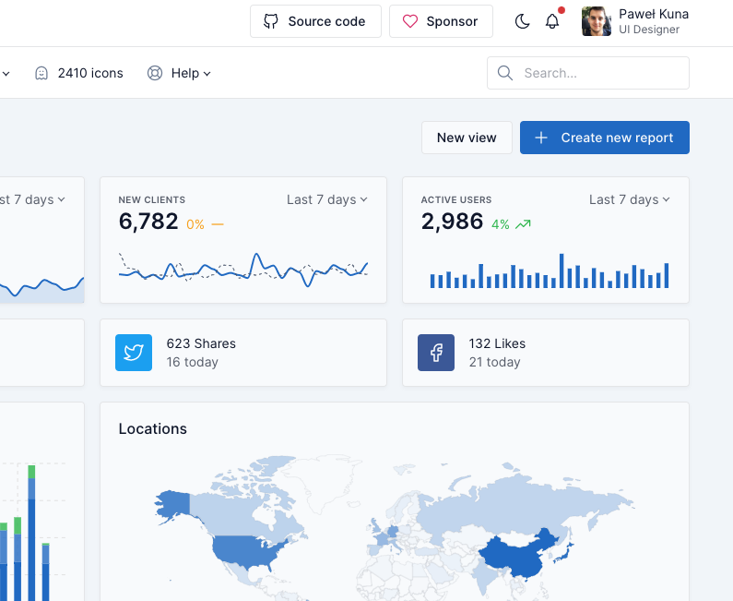Click the Active Users bar chart
The height and width of the screenshot is (601, 733).
(550, 271)
